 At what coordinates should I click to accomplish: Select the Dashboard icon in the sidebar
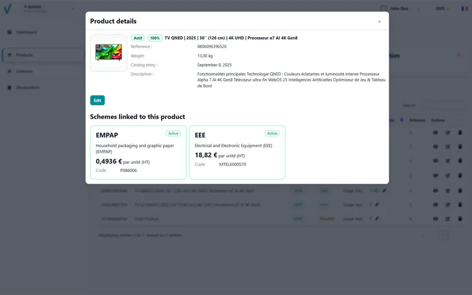(9, 32)
